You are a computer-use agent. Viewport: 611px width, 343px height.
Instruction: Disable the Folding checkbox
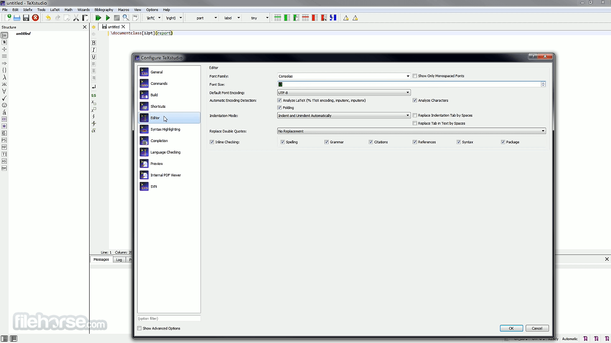279,108
